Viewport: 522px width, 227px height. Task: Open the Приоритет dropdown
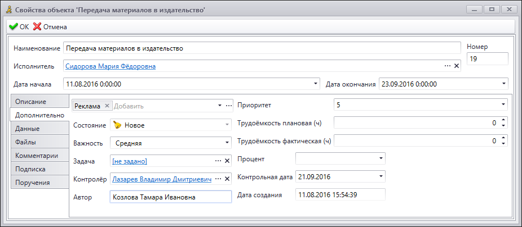click(x=503, y=105)
